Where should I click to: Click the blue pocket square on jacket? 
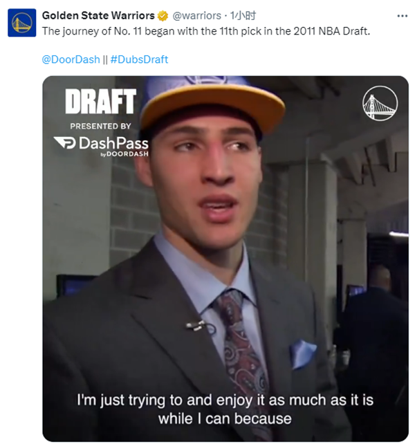click(302, 355)
